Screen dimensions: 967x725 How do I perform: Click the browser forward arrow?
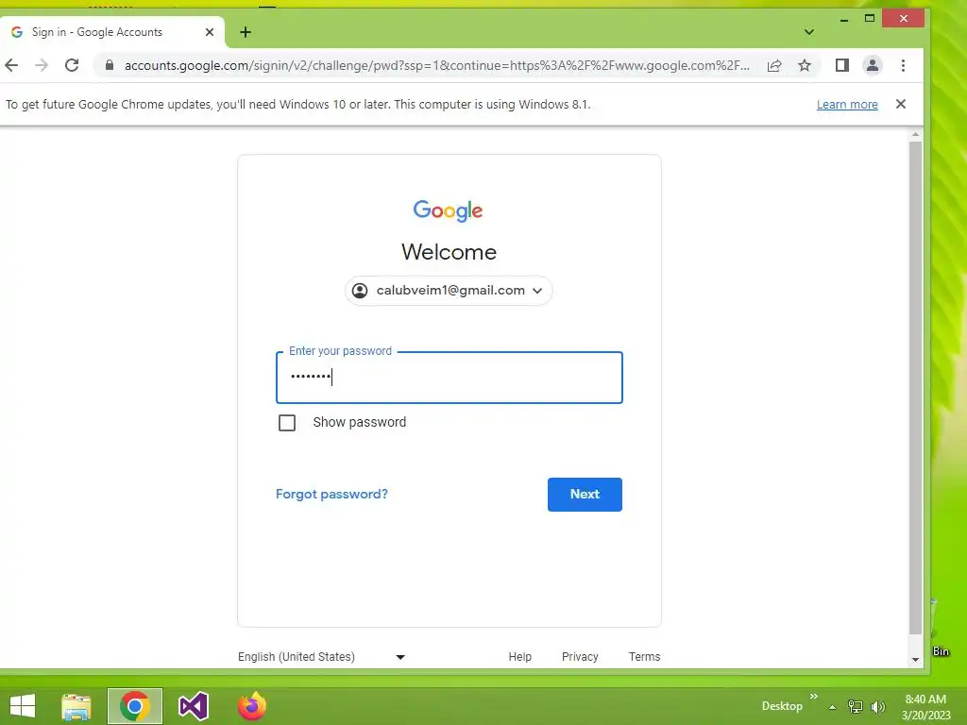point(42,65)
